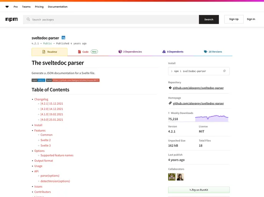Click the Public label under package name
This screenshot has width=264, height=197.
tap(48, 43)
